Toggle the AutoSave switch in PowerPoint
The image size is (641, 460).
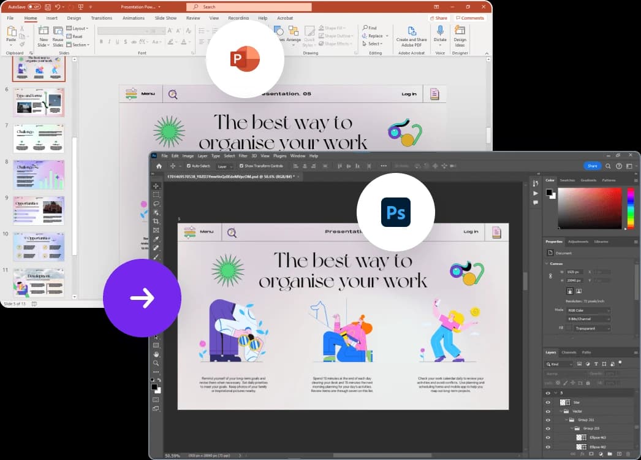point(34,7)
